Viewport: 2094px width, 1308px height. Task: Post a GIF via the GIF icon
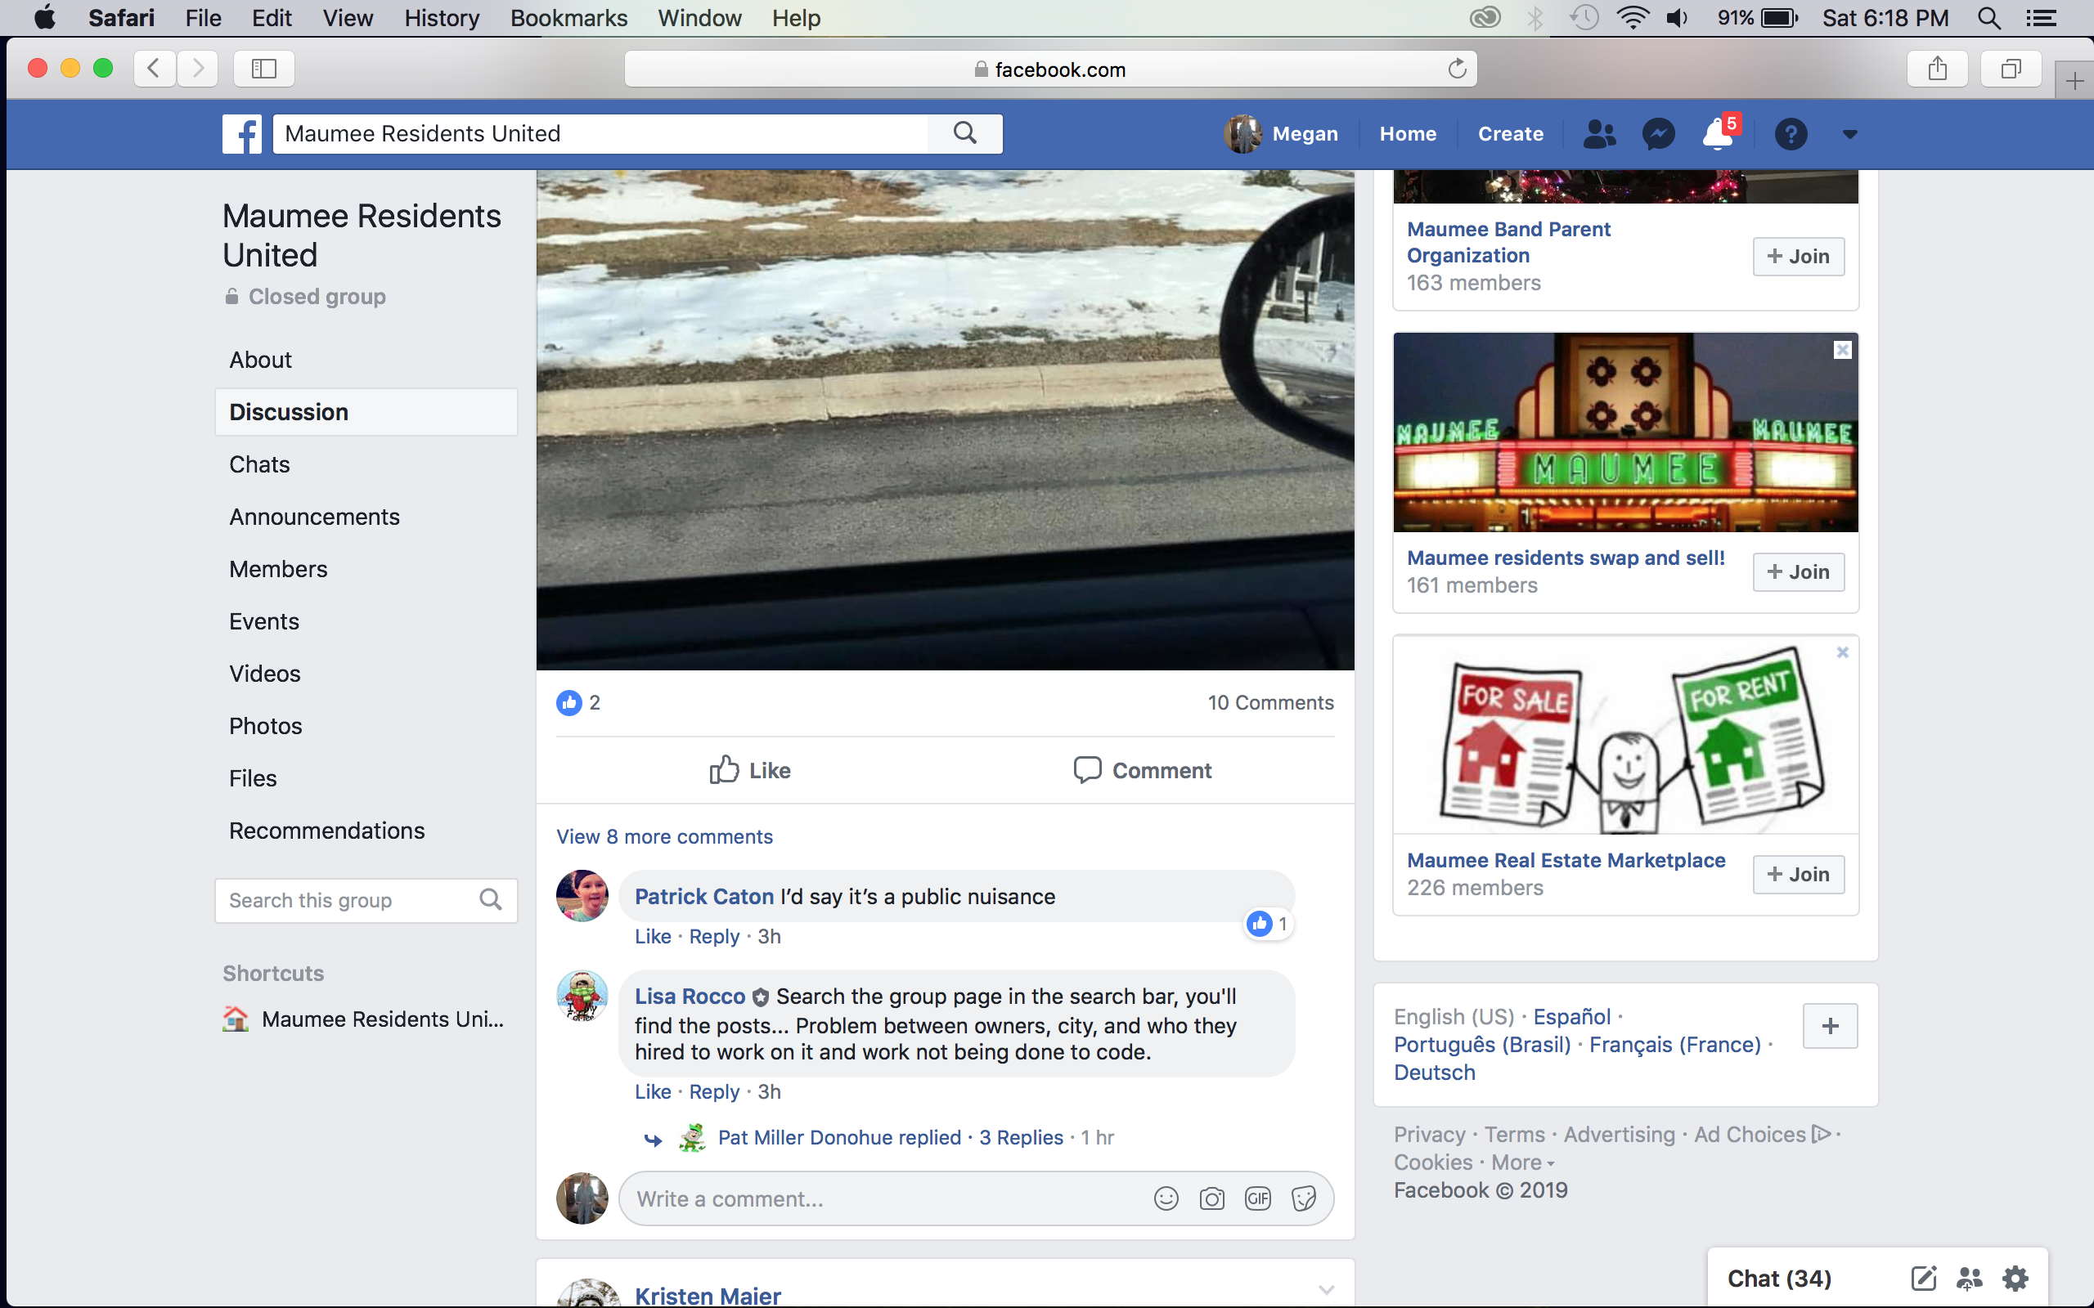(x=1257, y=1198)
